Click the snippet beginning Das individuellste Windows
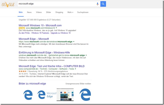 [47, 30]
